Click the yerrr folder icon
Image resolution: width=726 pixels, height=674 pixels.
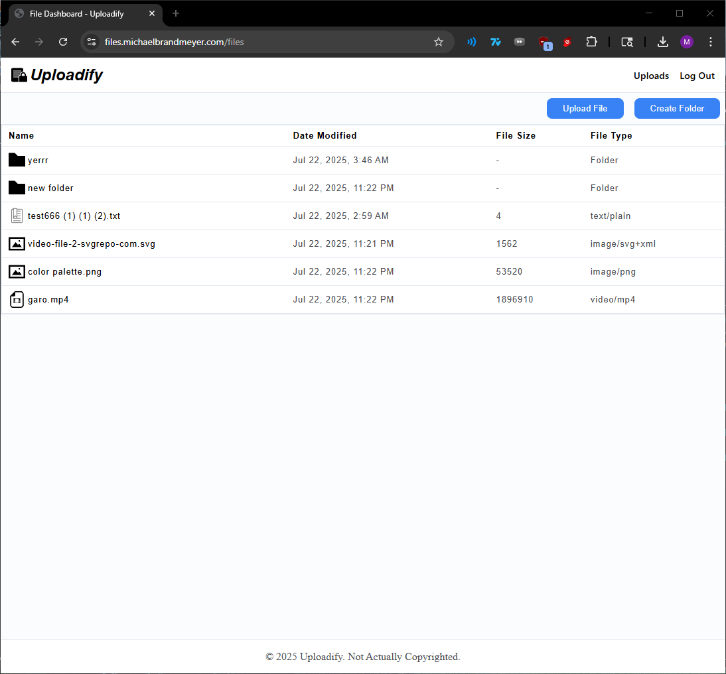(17, 160)
